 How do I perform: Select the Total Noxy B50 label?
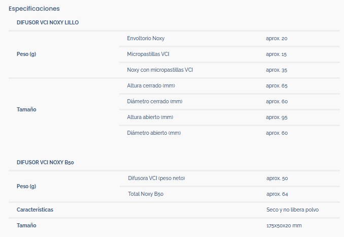coord(146,194)
